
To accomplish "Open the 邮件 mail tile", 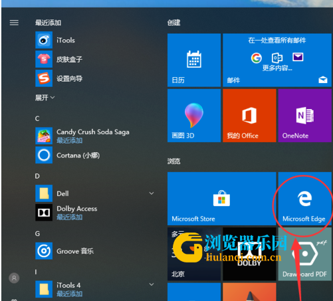I will (277, 60).
